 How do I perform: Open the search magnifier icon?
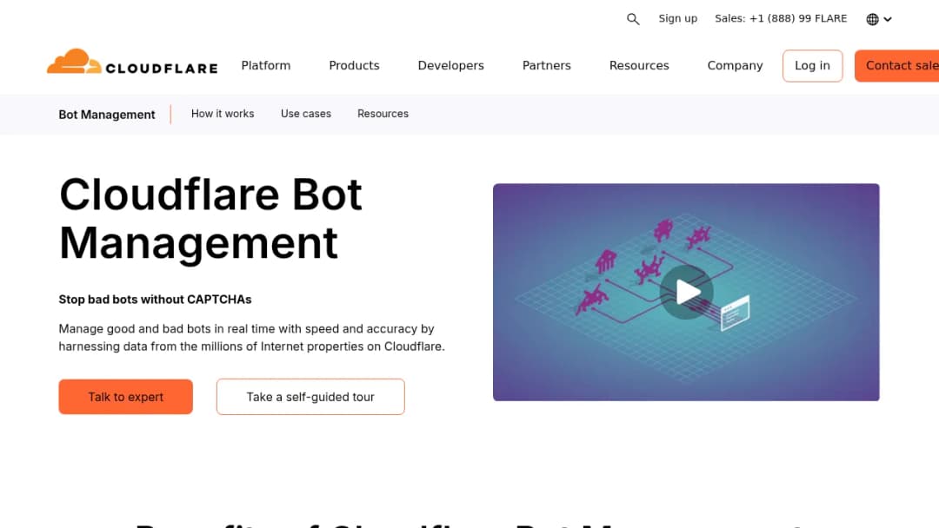633,19
